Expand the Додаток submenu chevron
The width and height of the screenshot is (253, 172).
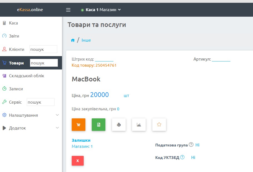tap(57, 128)
